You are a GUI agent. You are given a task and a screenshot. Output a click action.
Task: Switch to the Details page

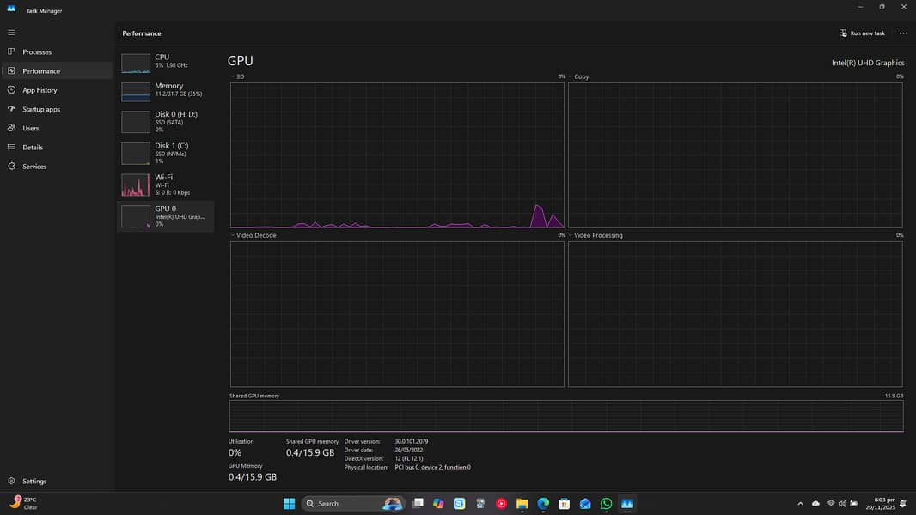[x=33, y=148]
